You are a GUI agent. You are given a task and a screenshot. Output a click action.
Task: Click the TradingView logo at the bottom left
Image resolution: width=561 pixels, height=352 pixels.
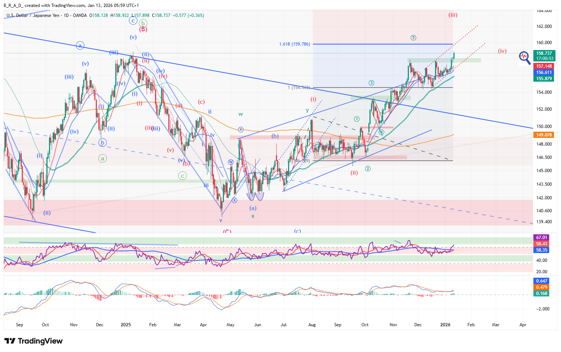coord(34,341)
